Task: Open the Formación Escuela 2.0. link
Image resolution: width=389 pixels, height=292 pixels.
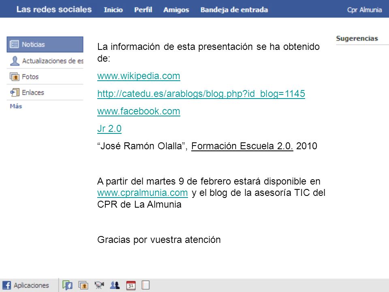Action: pyautogui.click(x=242, y=146)
